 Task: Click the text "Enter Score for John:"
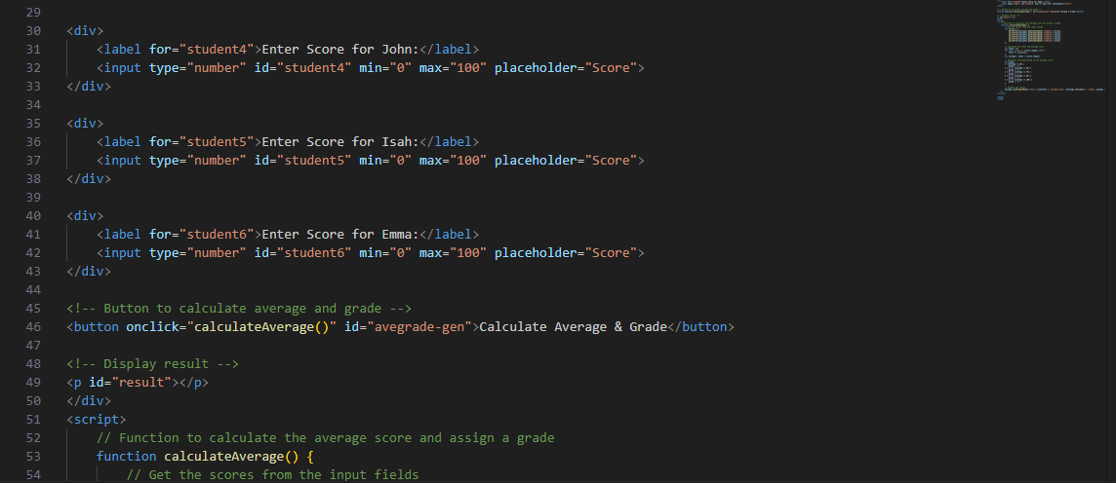pyautogui.click(x=340, y=50)
